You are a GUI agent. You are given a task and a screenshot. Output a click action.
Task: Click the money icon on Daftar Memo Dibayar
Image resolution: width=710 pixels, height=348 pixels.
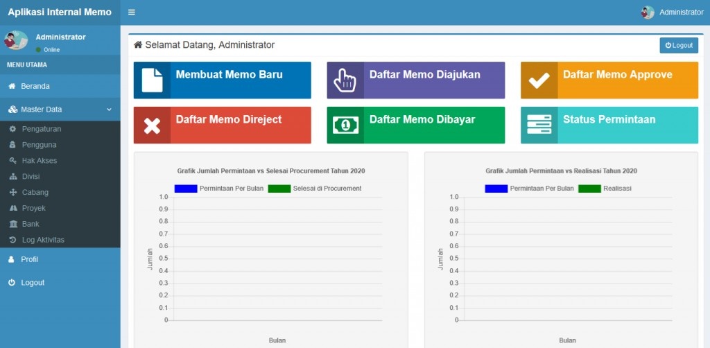coord(345,125)
